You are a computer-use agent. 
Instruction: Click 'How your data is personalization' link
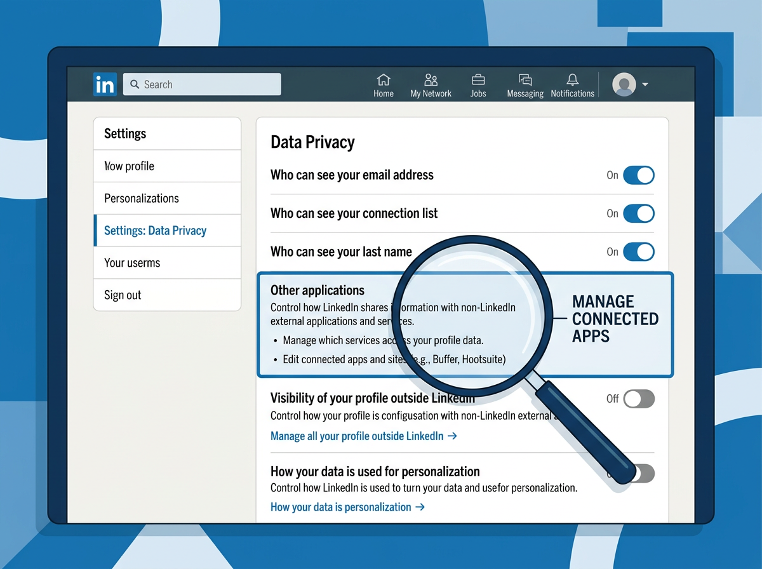pos(347,507)
